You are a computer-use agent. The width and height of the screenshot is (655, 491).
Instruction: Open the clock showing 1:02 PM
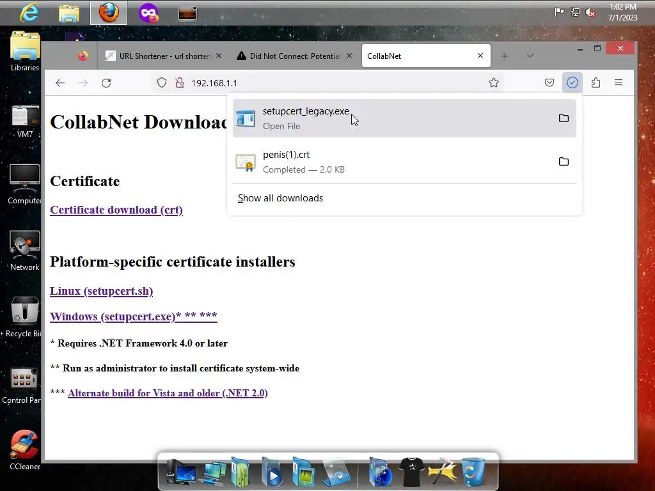click(x=623, y=12)
